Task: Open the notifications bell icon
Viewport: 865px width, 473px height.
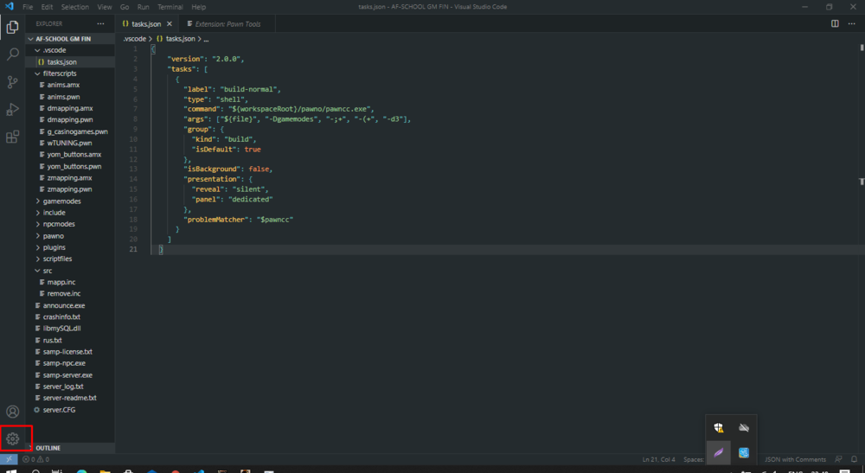Action: point(854,459)
